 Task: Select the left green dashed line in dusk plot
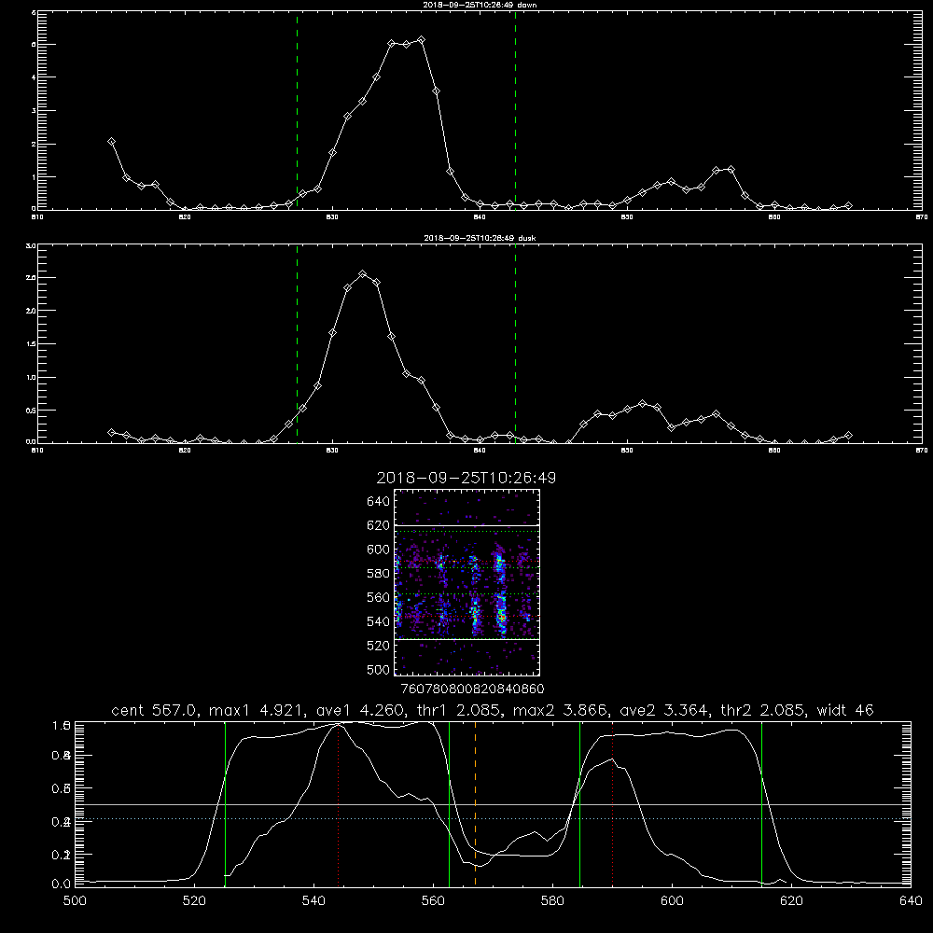coord(297,343)
